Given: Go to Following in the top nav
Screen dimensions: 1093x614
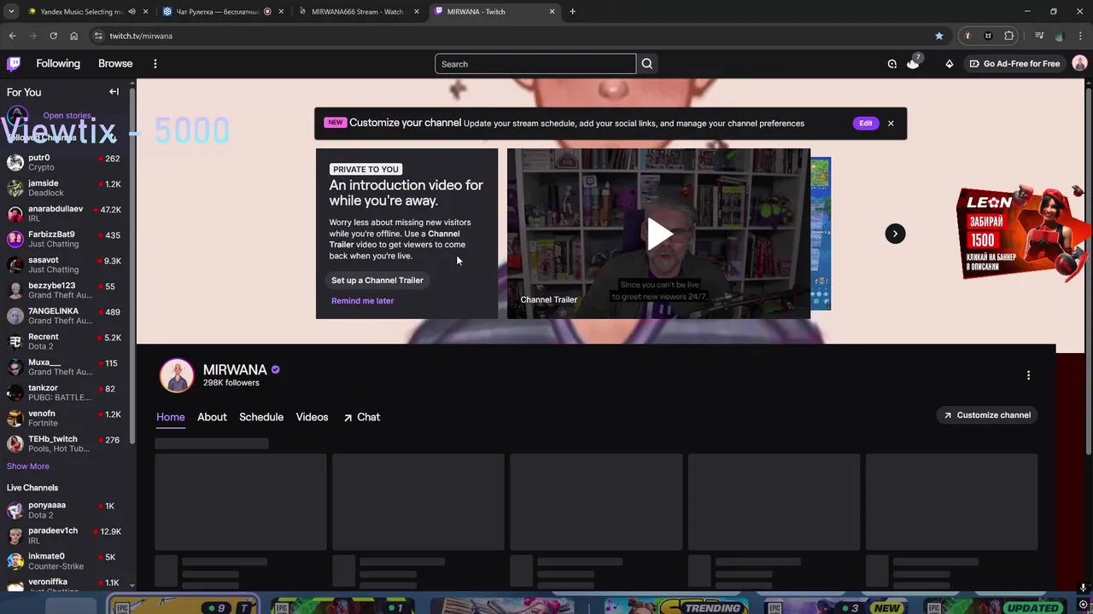Looking at the screenshot, I should (x=58, y=64).
